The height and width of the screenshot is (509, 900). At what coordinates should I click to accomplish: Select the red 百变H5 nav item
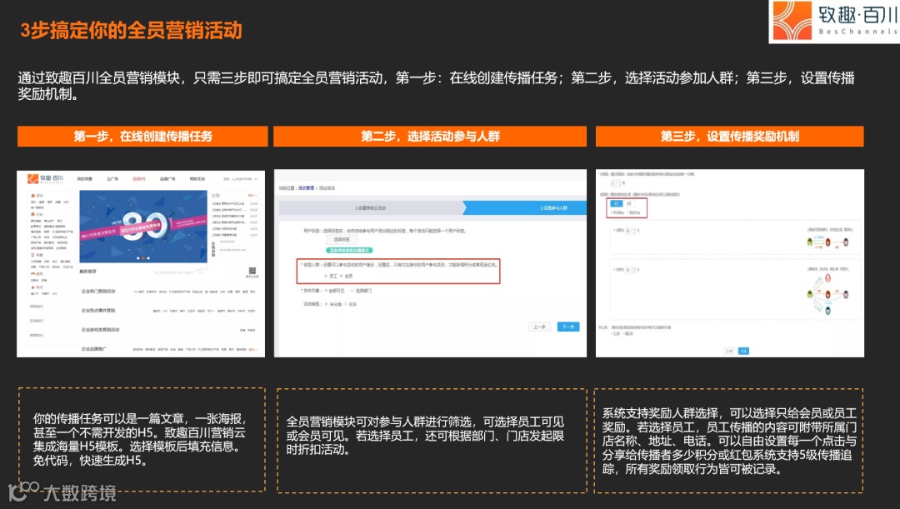click(x=139, y=179)
